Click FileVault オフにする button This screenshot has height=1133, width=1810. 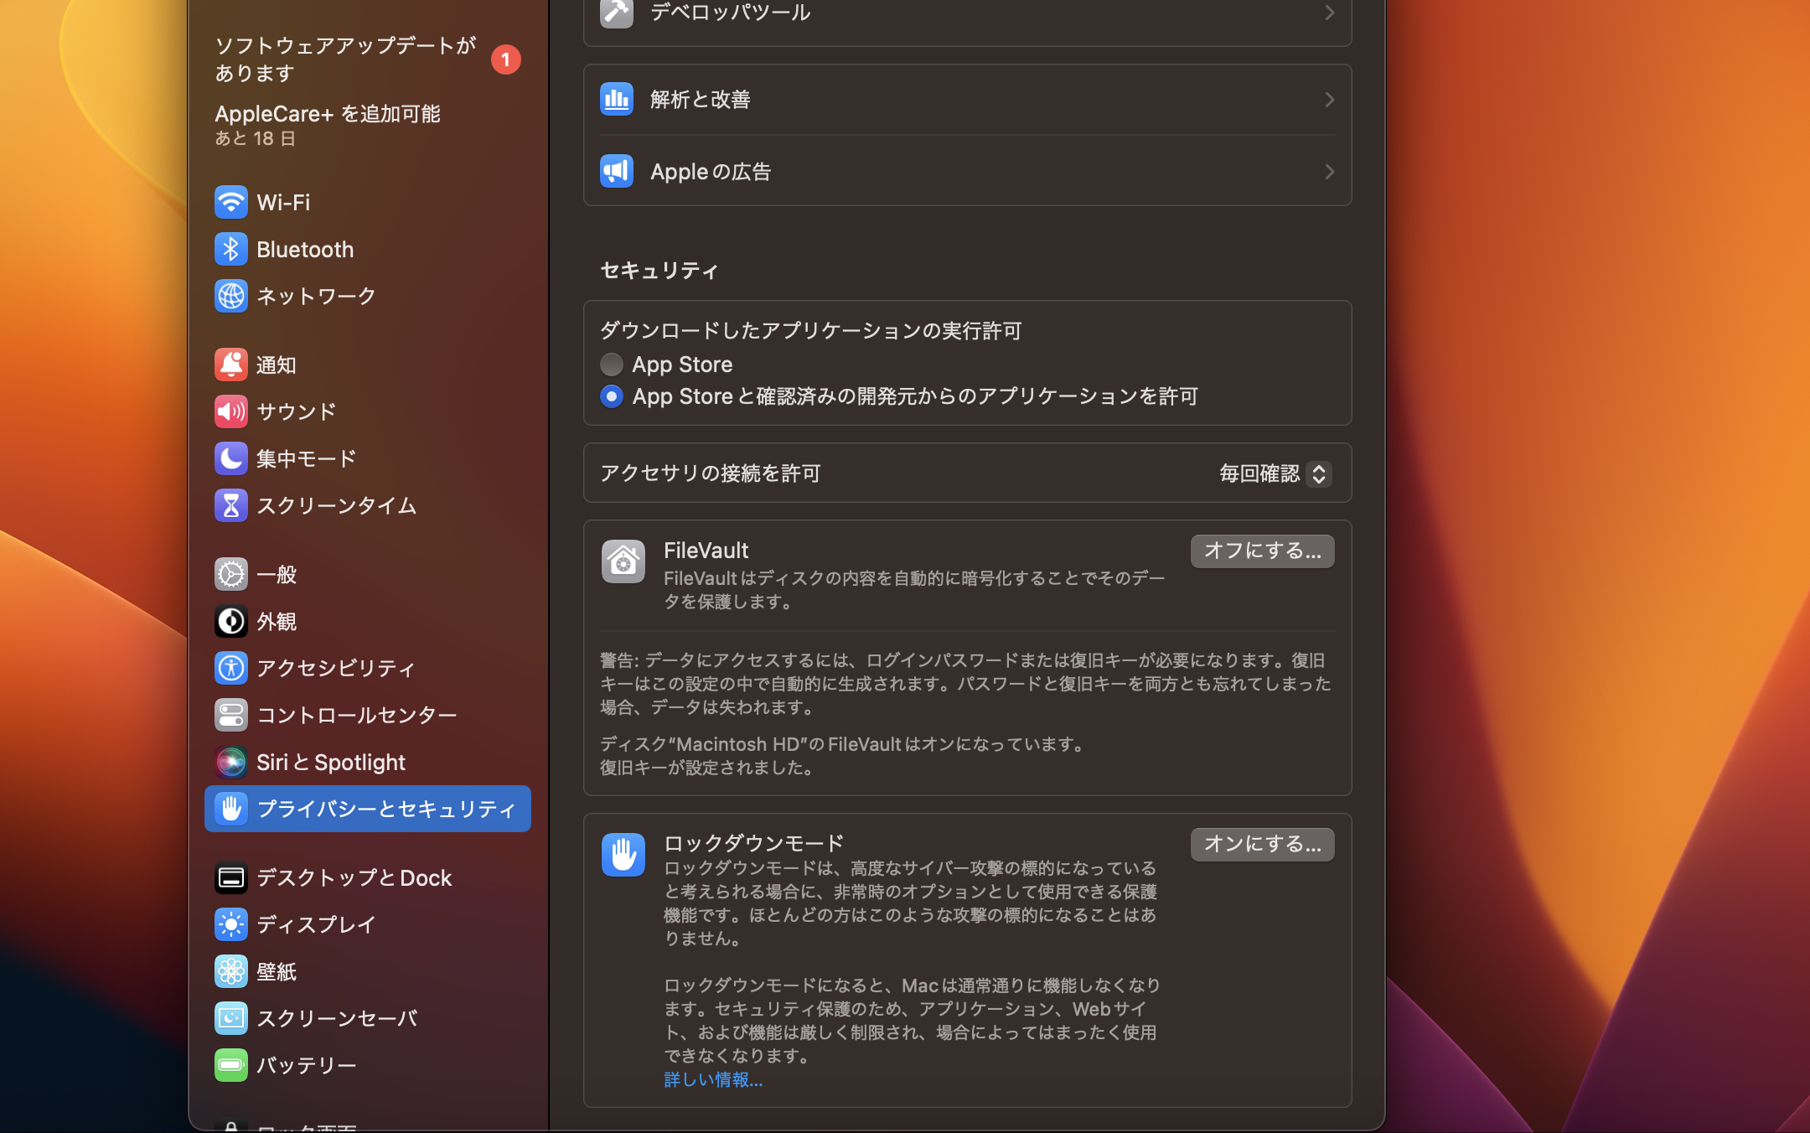point(1262,551)
